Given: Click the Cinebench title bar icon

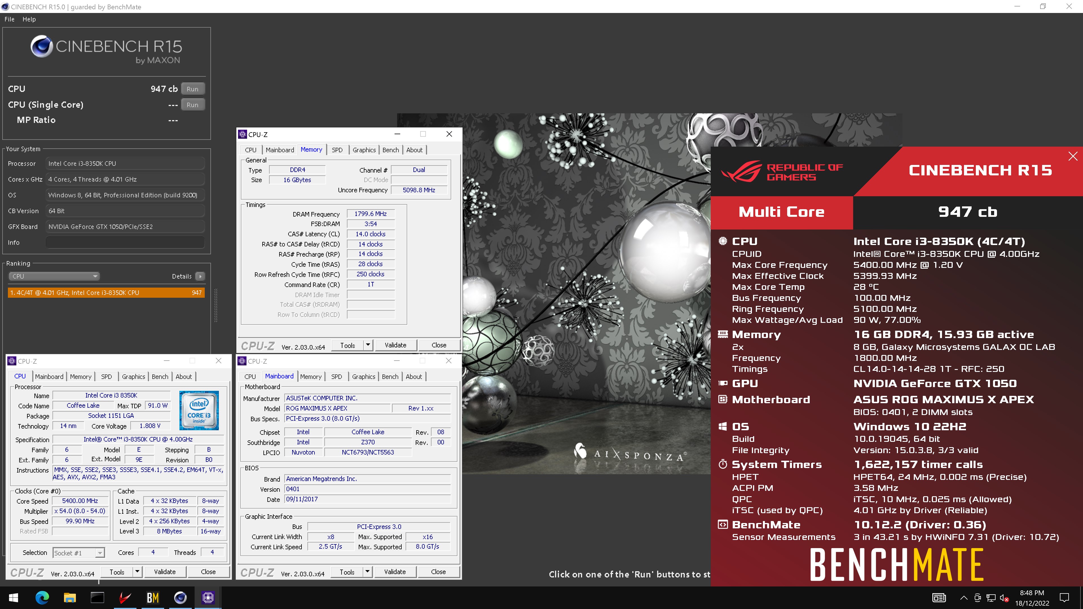Looking at the screenshot, I should [5, 7].
